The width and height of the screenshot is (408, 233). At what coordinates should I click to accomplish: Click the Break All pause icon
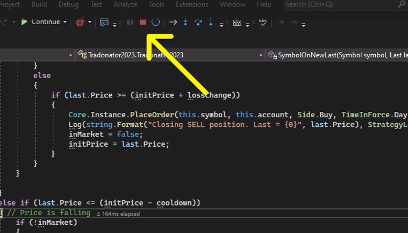point(130,22)
